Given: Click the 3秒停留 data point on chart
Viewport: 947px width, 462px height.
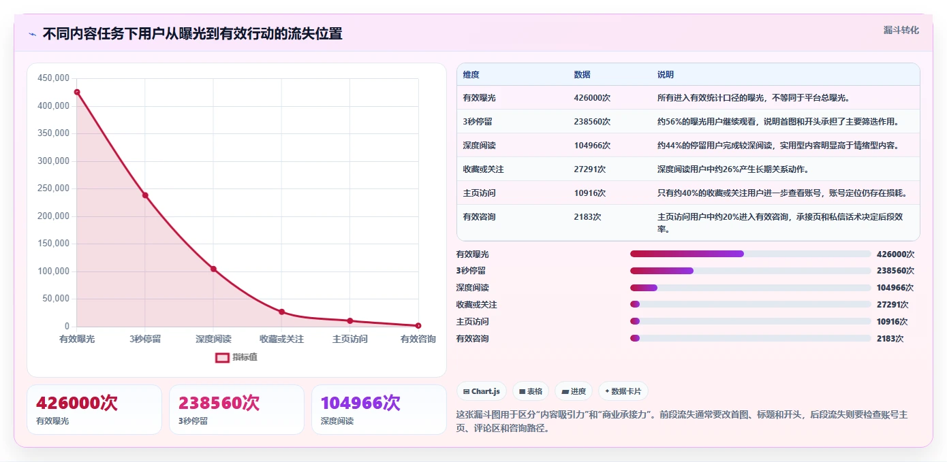Looking at the screenshot, I should [145, 195].
